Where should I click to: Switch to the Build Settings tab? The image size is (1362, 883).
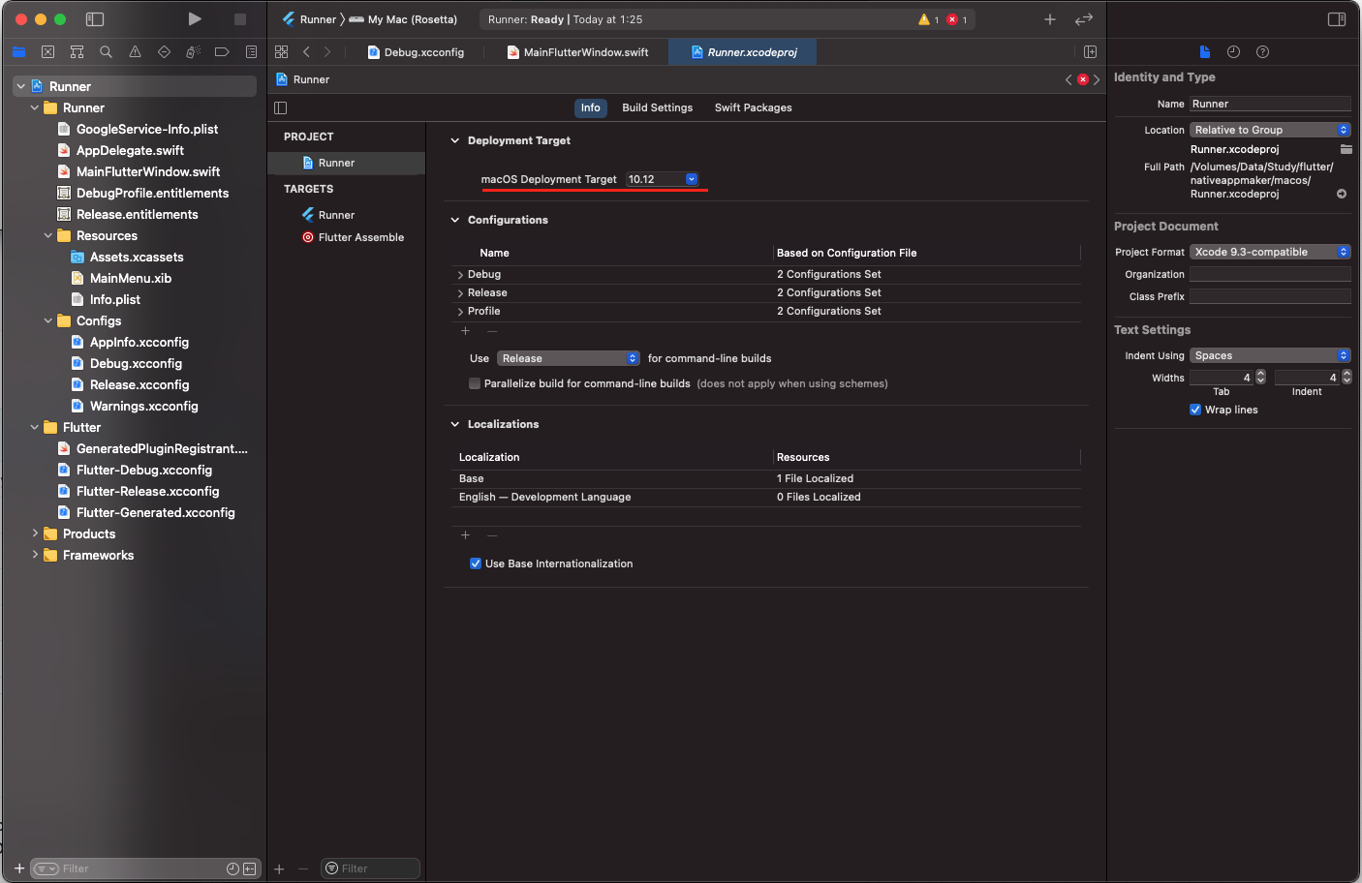click(x=657, y=107)
